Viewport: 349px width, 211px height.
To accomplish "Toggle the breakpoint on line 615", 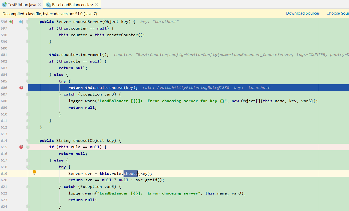I will 21,147.
